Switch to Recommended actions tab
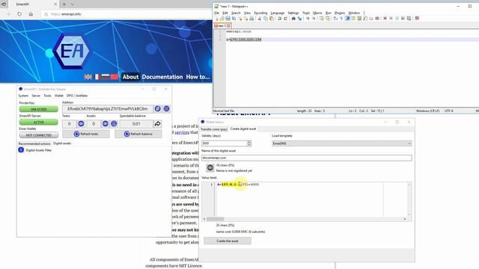 (34, 143)
